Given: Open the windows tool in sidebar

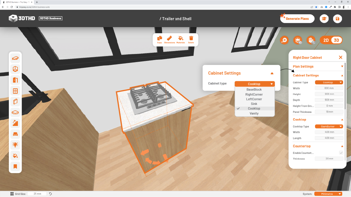Looking at the screenshot, I should tap(15, 91).
